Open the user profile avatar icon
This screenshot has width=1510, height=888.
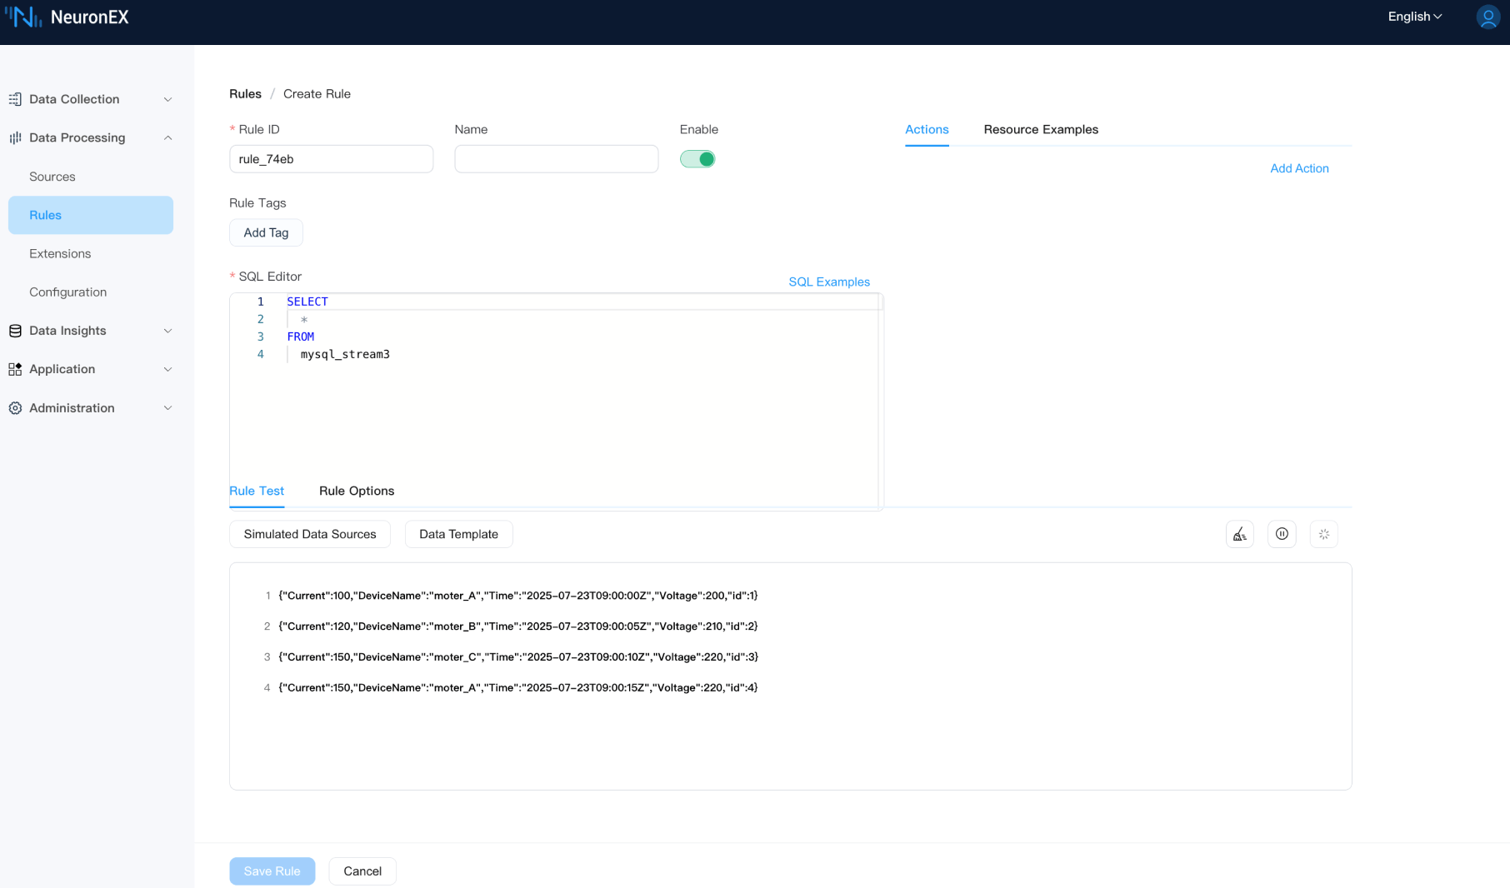coord(1487,17)
